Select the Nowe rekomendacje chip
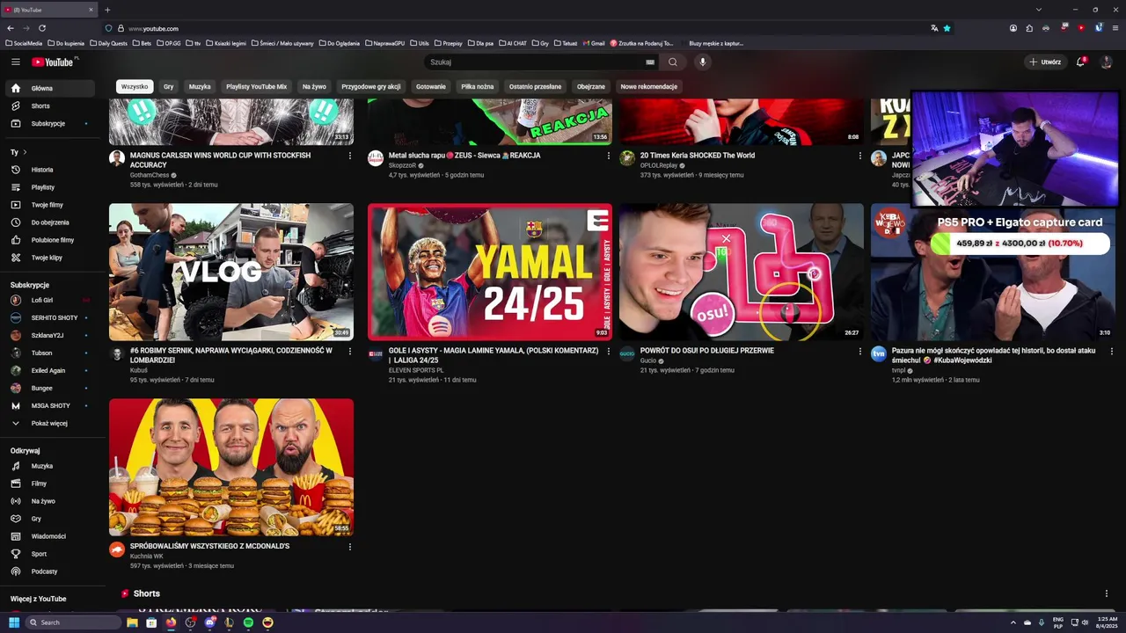 649,87
